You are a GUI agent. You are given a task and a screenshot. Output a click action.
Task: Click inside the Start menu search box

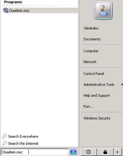35,152
